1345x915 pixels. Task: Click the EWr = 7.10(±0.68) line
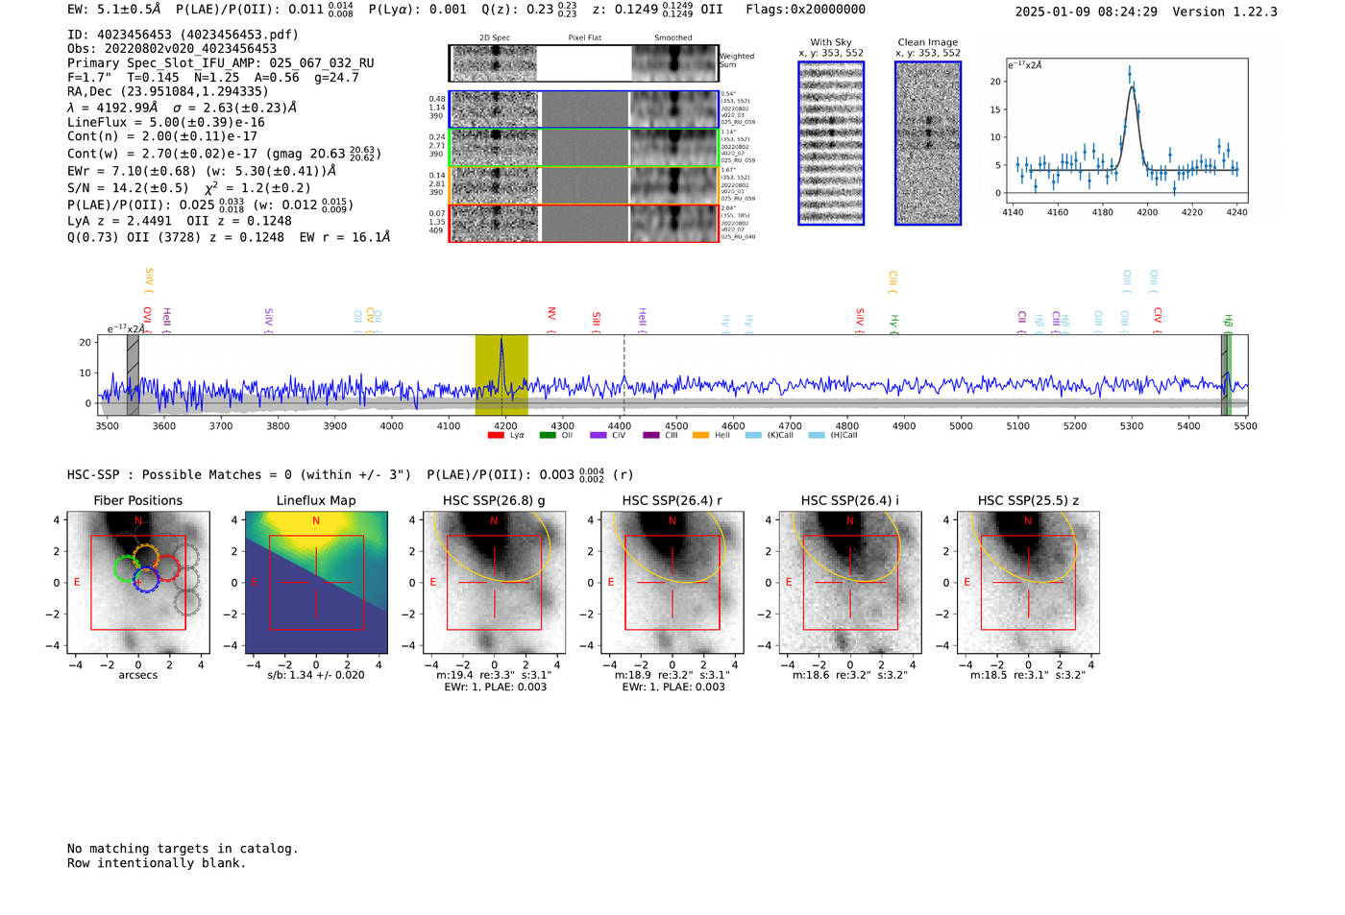click(x=202, y=171)
